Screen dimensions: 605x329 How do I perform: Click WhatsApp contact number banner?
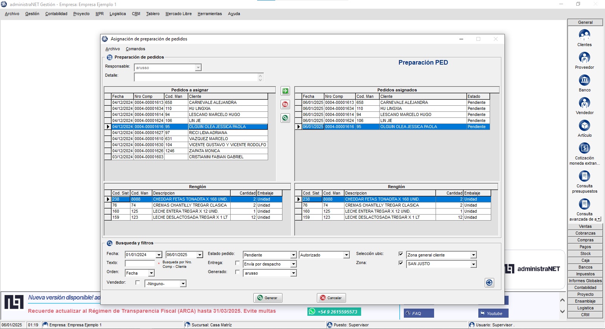pos(334,312)
